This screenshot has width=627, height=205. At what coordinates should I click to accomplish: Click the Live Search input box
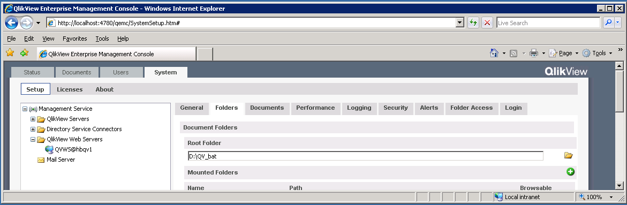click(548, 23)
